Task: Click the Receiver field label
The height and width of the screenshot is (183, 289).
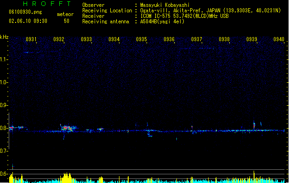Action: pos(93,16)
